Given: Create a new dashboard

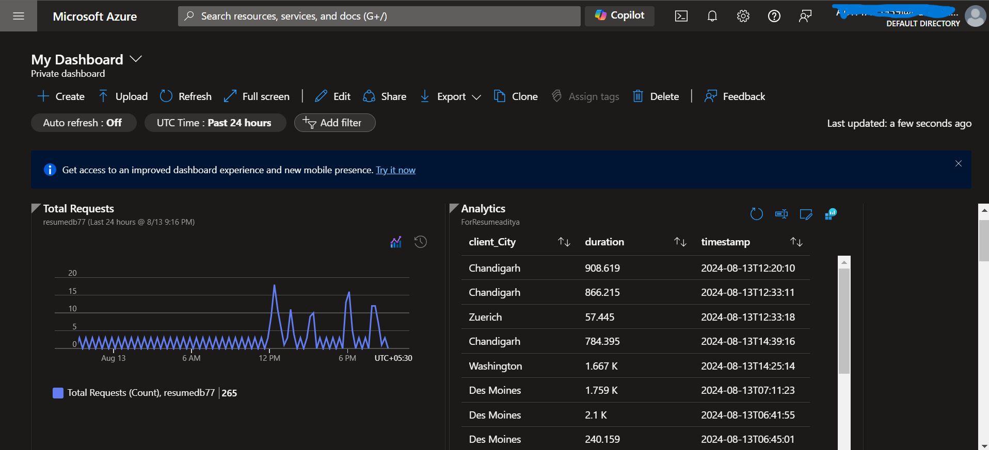Looking at the screenshot, I should (61, 96).
